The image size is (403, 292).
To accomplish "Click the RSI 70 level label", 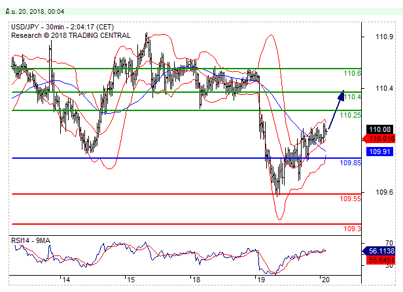I will 389,243.
